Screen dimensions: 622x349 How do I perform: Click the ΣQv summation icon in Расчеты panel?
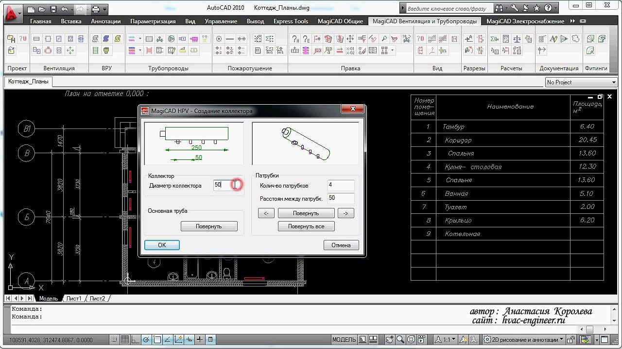tap(495, 39)
